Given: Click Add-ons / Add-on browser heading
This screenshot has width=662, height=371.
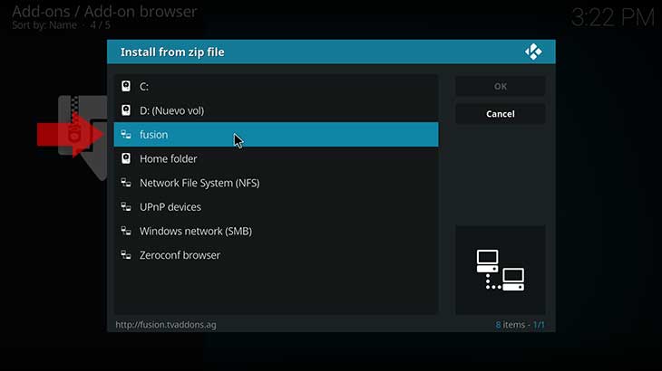Looking at the screenshot, I should (104, 12).
